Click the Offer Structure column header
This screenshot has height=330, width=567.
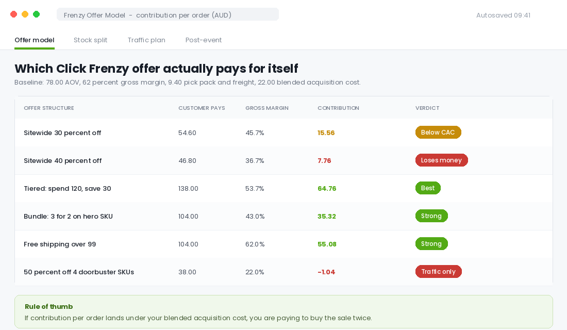(49, 108)
